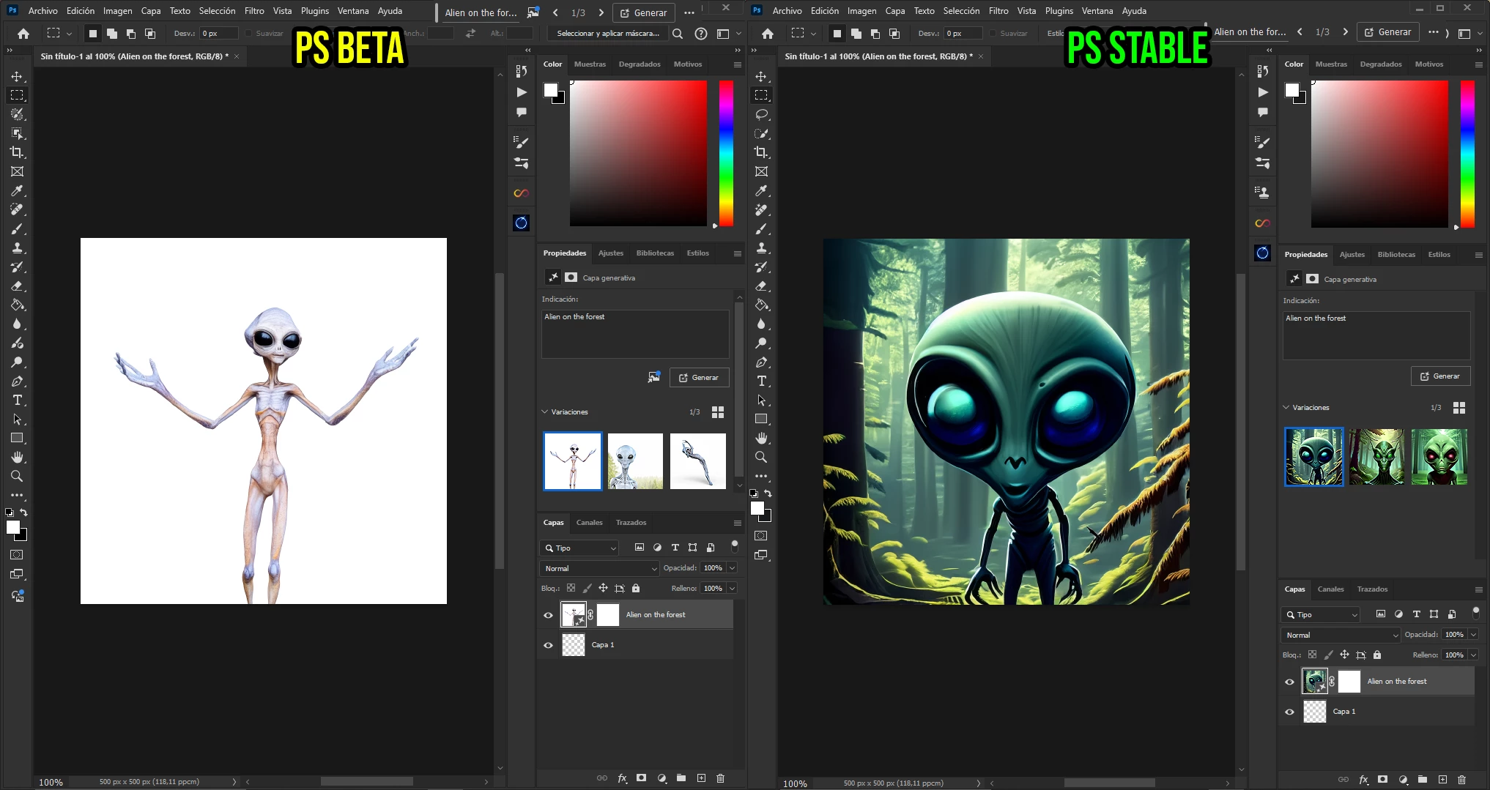Hide the Alien on the forest layer in PS Stable

click(1289, 682)
